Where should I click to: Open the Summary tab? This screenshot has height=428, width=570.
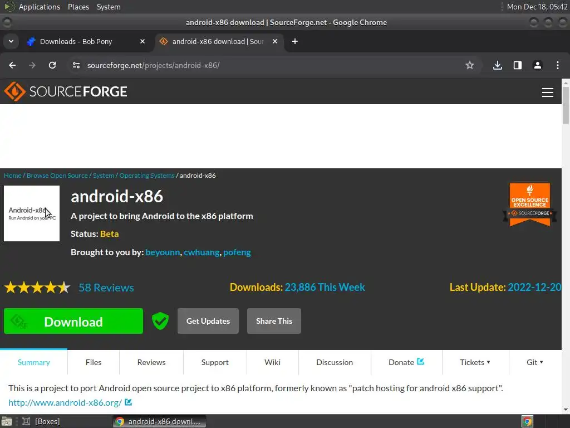[34, 362]
